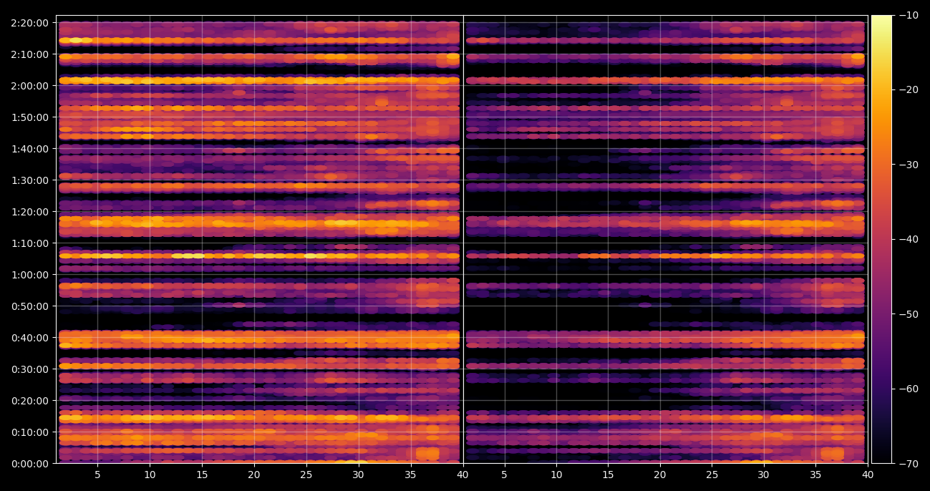Viewport: 930px width, 491px height.
Task: Select the 0:00:00 axis label
Action: point(30,464)
